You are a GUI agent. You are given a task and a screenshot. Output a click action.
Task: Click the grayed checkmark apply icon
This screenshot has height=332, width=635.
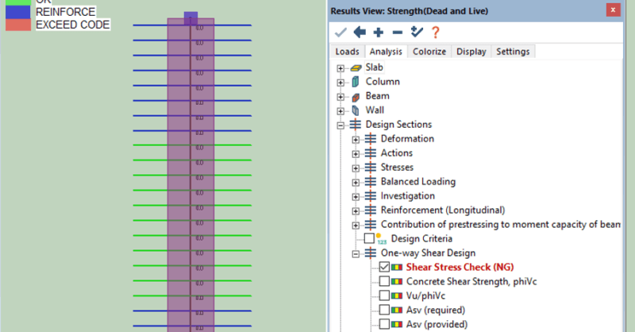point(341,33)
